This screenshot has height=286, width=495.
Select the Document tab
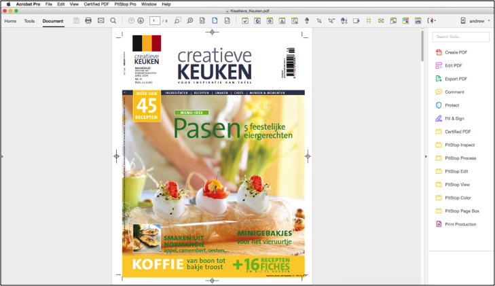[x=53, y=21]
